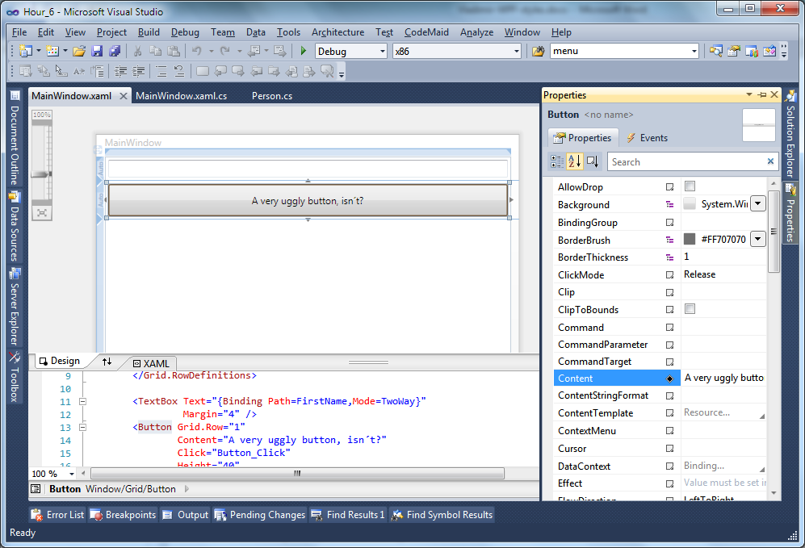Click the designer zoom slider
805x548 pixels.
(x=42, y=174)
